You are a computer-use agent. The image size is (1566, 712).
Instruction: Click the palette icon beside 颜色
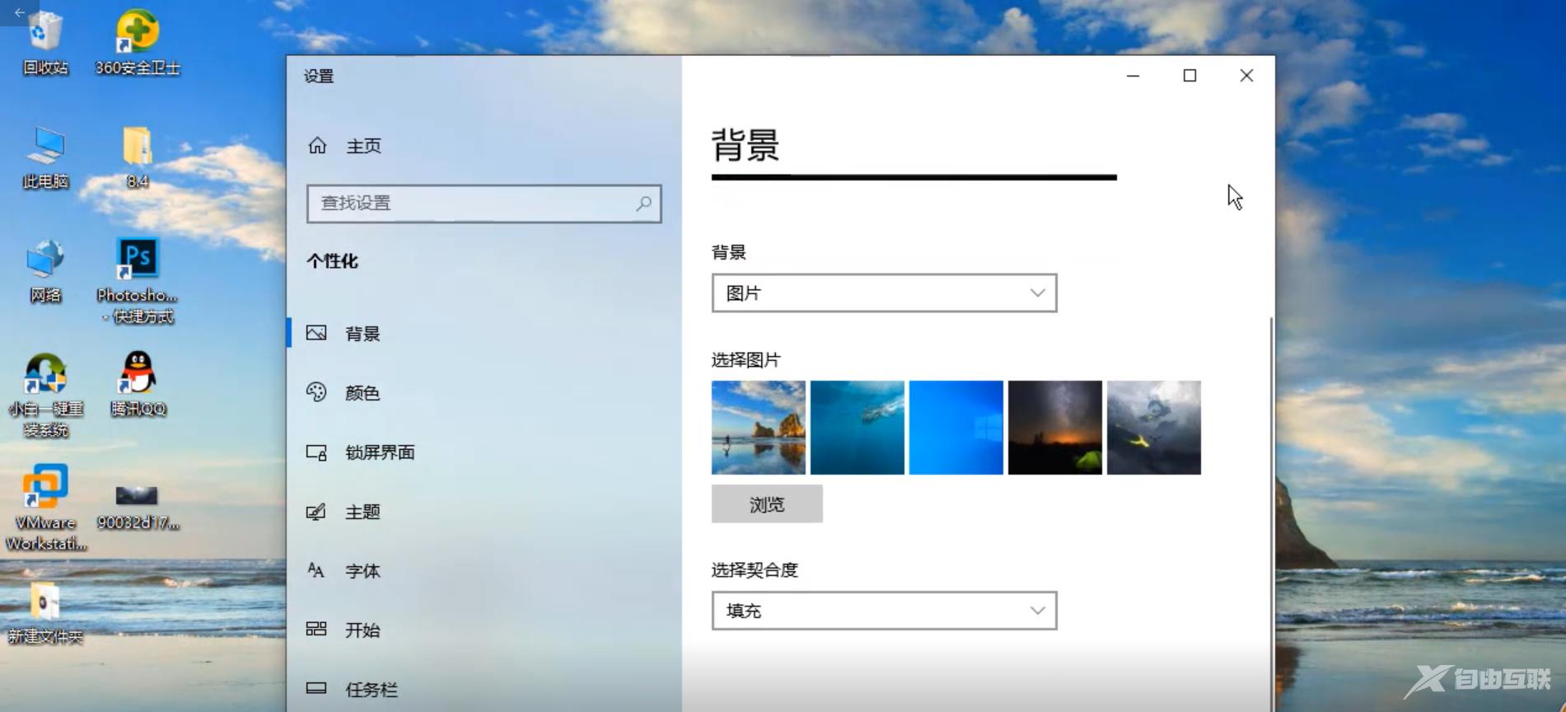(x=316, y=392)
